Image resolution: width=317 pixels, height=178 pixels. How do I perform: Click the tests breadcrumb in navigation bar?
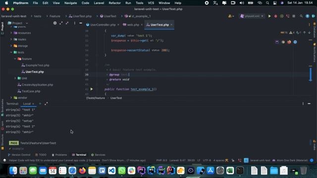point(38,16)
